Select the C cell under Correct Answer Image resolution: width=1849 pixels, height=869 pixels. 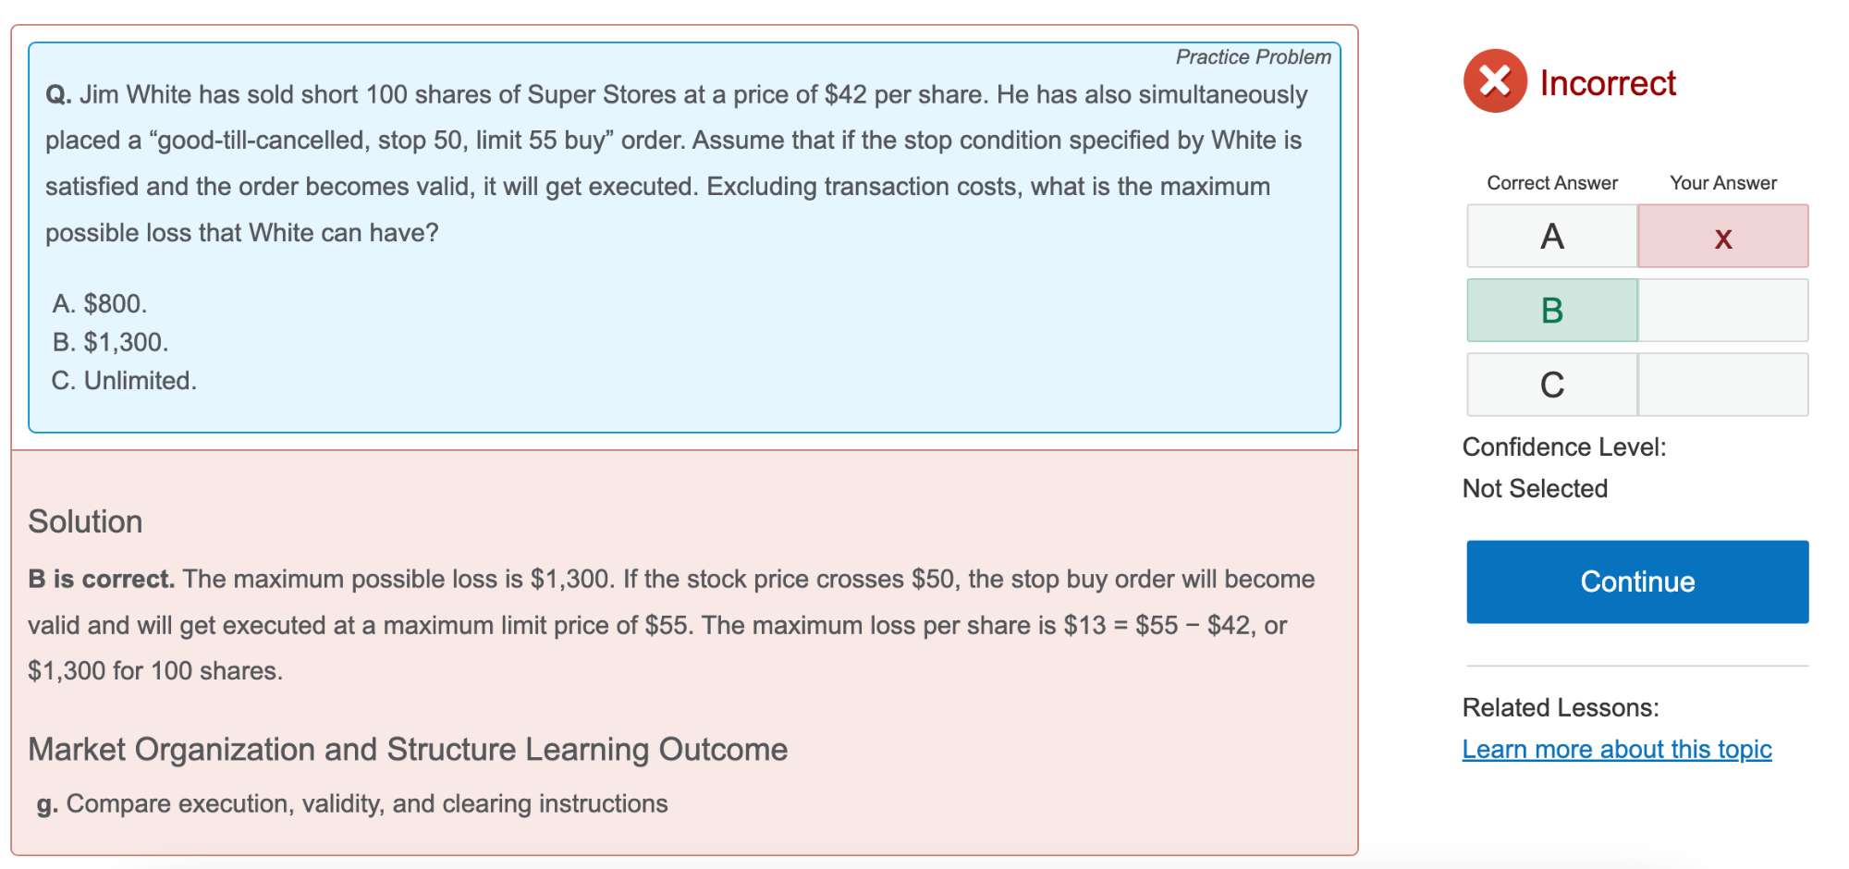[1551, 385]
